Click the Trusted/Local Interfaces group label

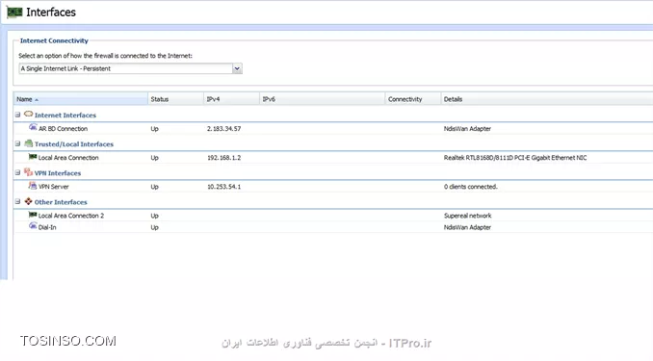(74, 144)
